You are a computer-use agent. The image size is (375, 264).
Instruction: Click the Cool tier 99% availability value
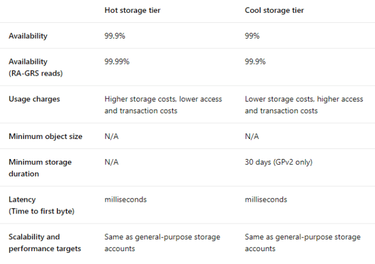pyautogui.click(x=252, y=36)
